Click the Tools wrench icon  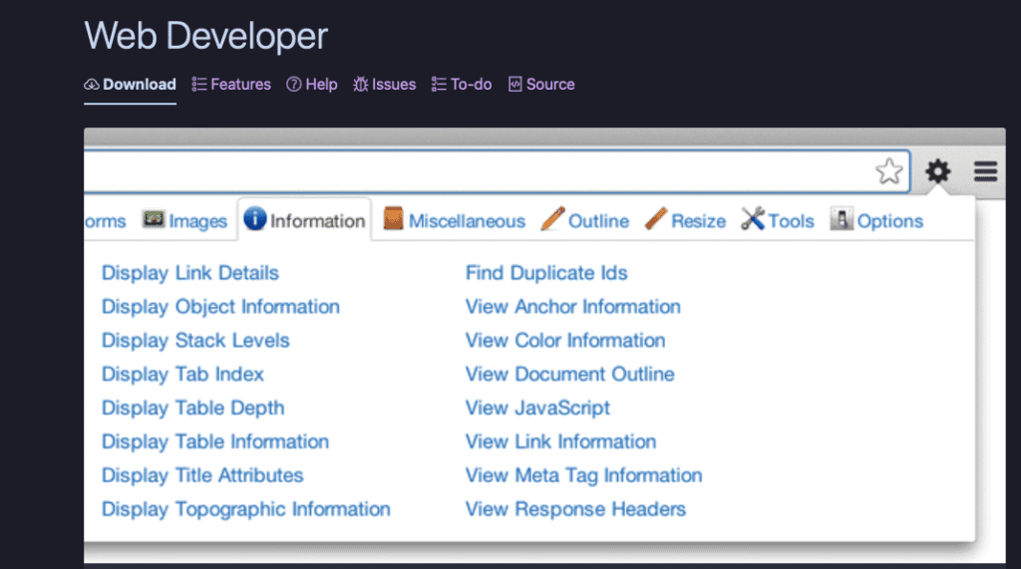coord(753,219)
